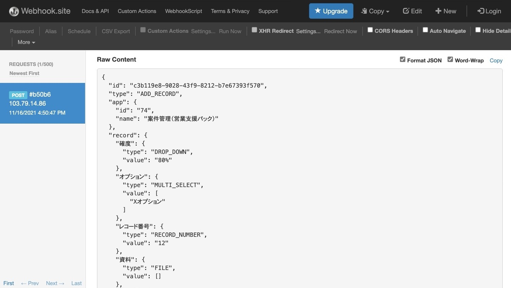The image size is (511, 288).
Task: Go to Prev request
Action: [30, 283]
